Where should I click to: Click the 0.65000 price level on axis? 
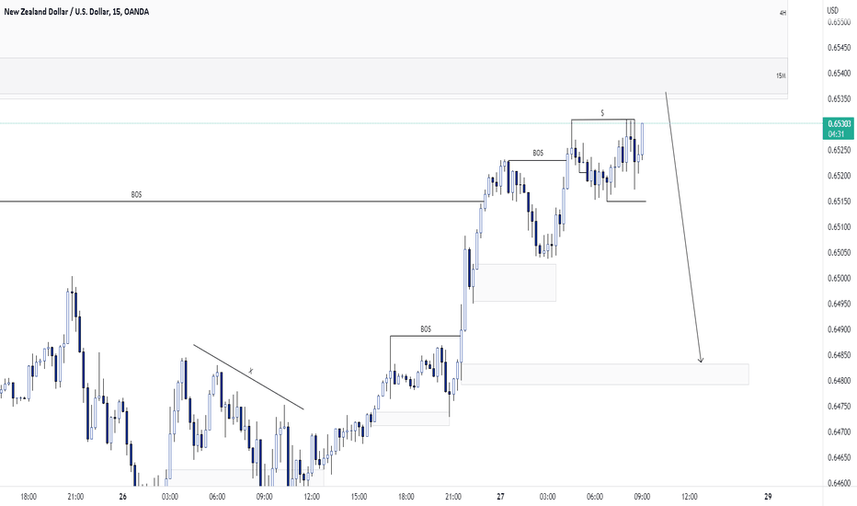[x=839, y=278]
